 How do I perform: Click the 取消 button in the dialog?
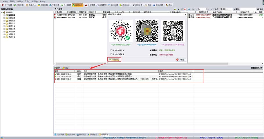181,60
